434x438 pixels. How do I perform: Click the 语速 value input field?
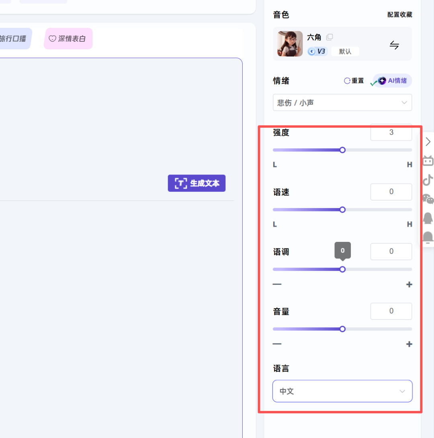391,192
